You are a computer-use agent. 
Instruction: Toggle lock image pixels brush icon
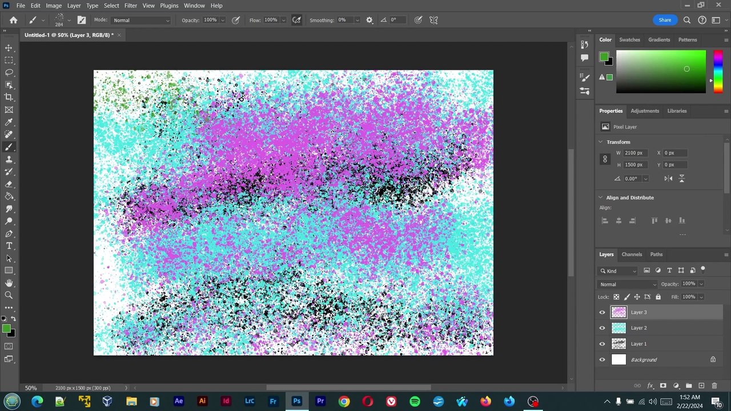[x=627, y=297]
